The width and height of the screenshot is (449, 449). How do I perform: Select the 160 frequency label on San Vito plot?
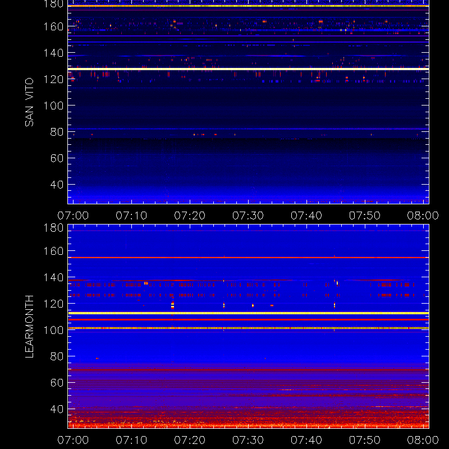pyautogui.click(x=53, y=26)
